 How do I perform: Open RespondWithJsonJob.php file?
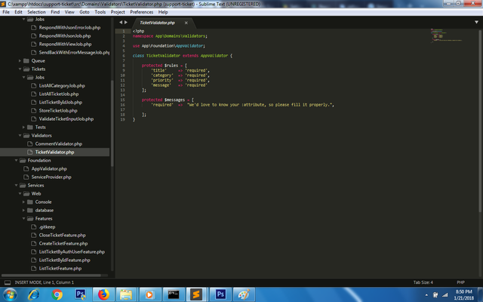click(x=65, y=35)
